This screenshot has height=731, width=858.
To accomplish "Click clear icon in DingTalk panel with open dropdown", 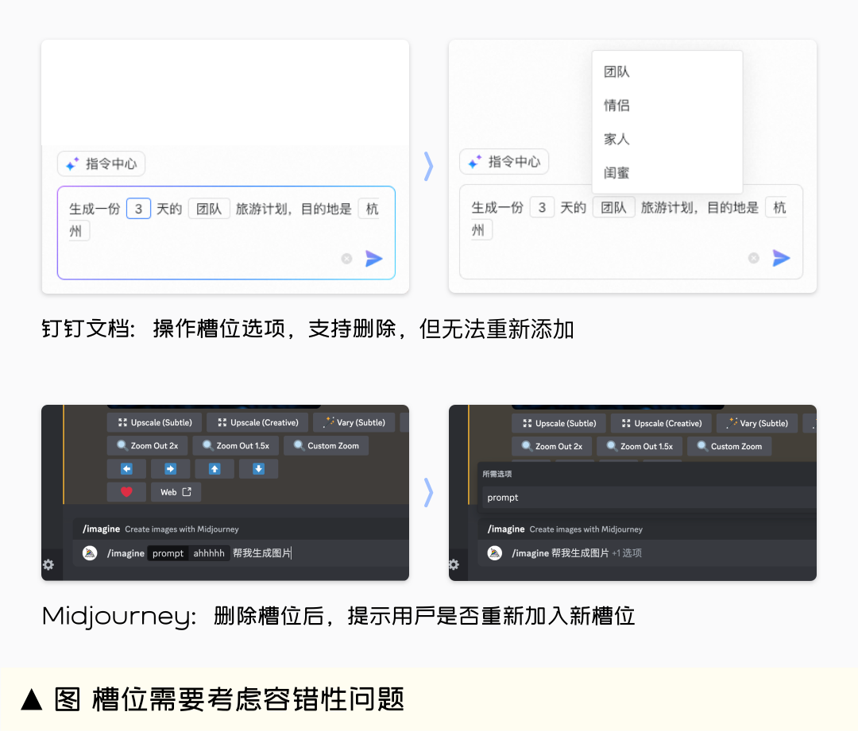I will 753,258.
